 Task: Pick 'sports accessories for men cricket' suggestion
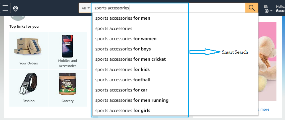130,59
